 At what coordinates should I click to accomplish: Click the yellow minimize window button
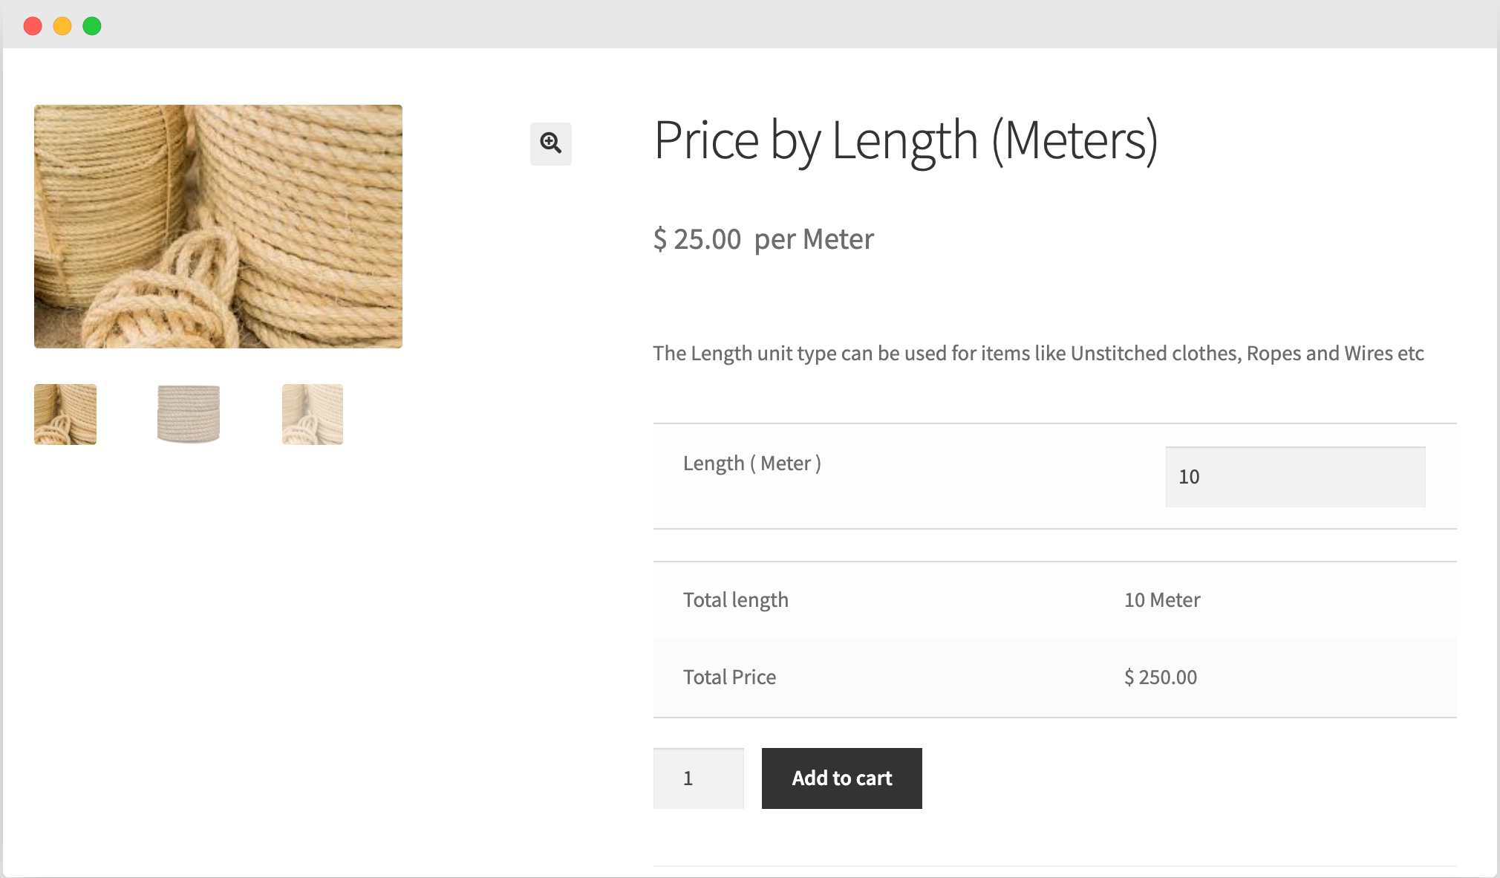point(62,25)
